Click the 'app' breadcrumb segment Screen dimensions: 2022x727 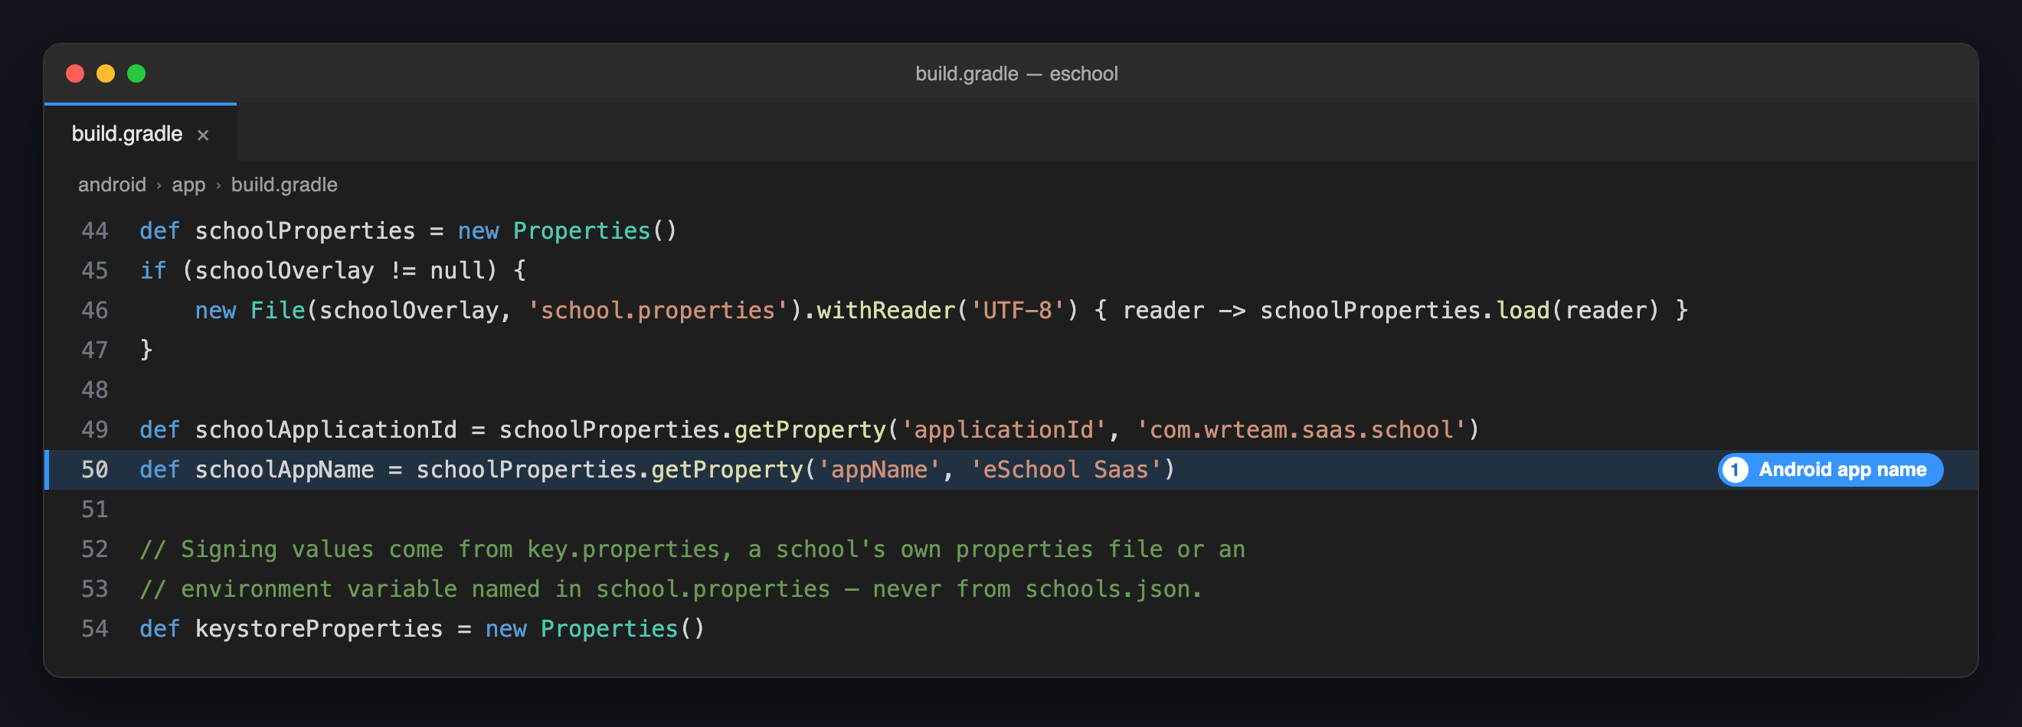point(188,185)
